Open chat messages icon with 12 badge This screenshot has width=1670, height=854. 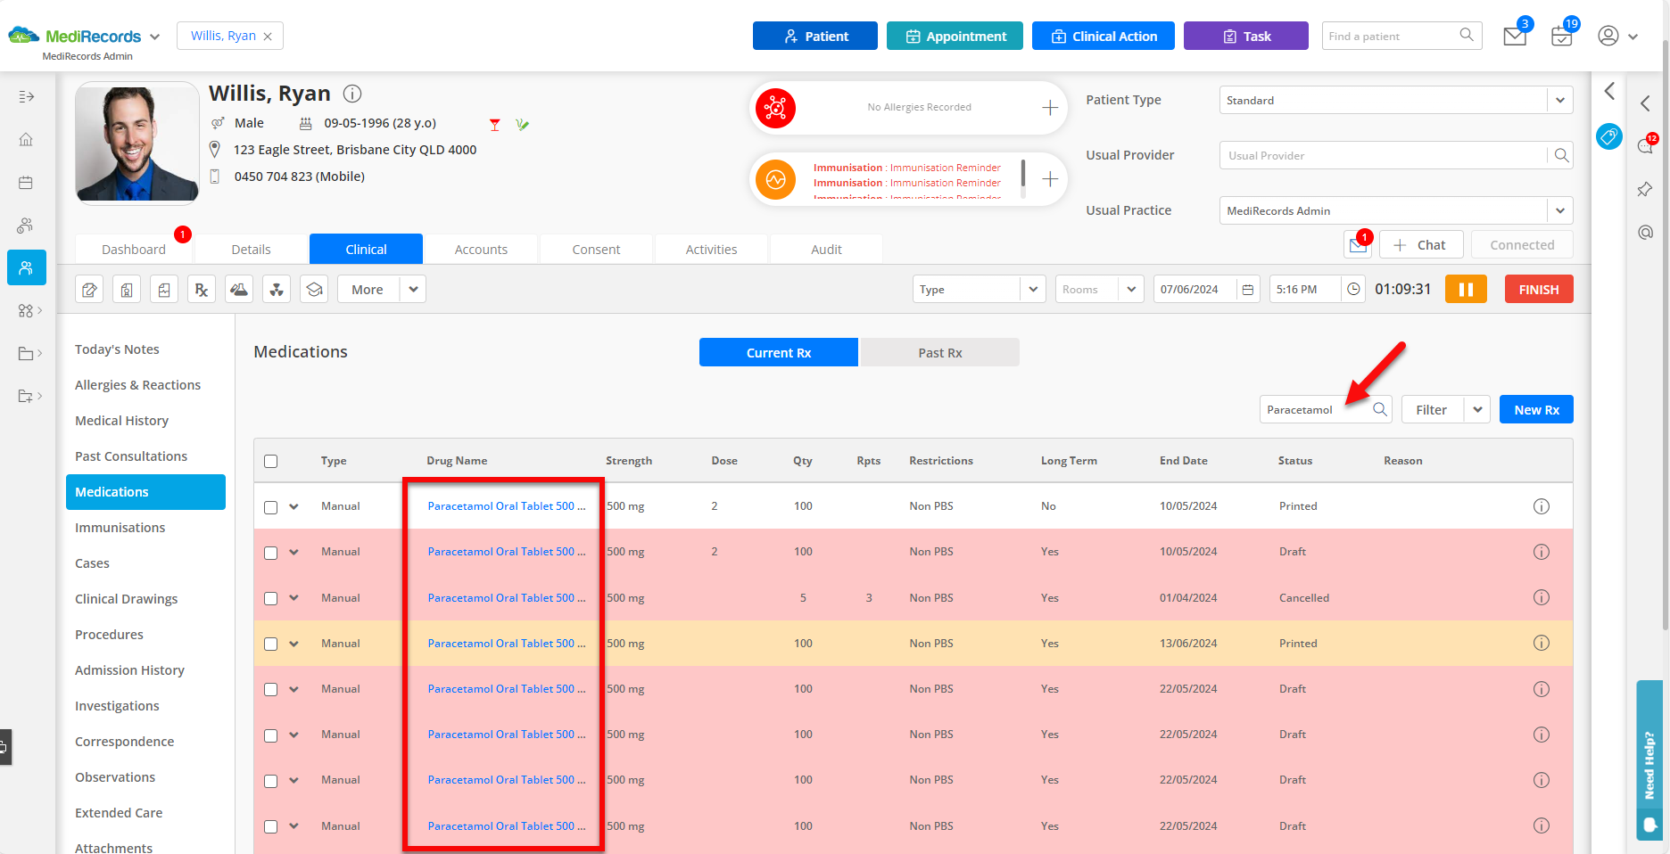tap(1646, 145)
